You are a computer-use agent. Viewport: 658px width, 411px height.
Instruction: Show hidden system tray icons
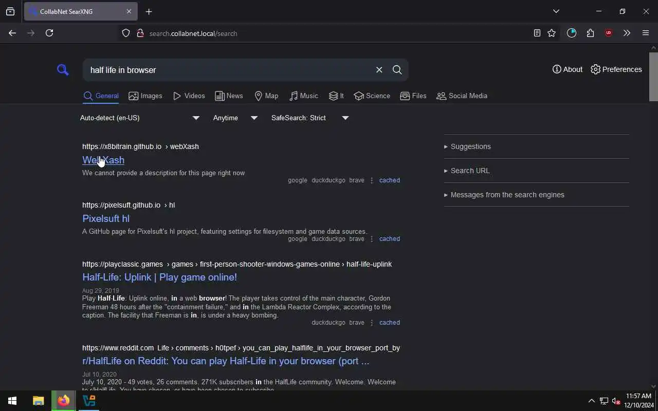pos(591,401)
